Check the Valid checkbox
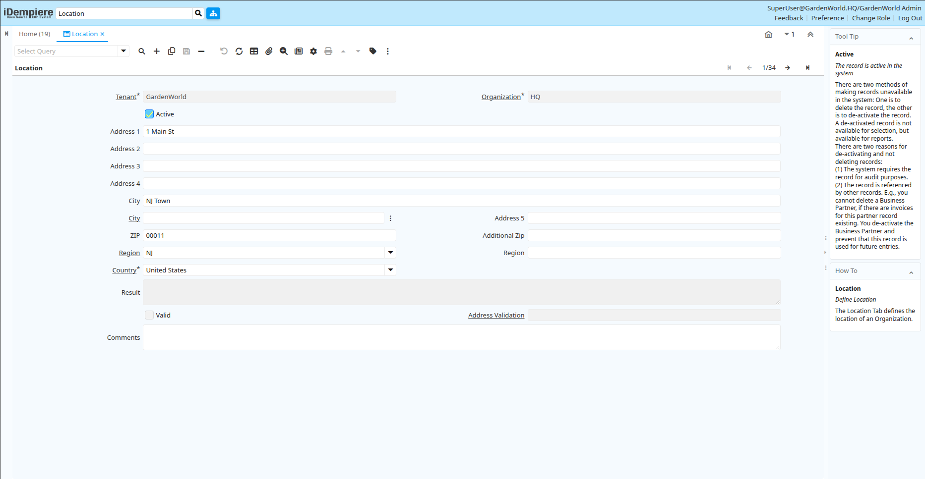 point(149,315)
